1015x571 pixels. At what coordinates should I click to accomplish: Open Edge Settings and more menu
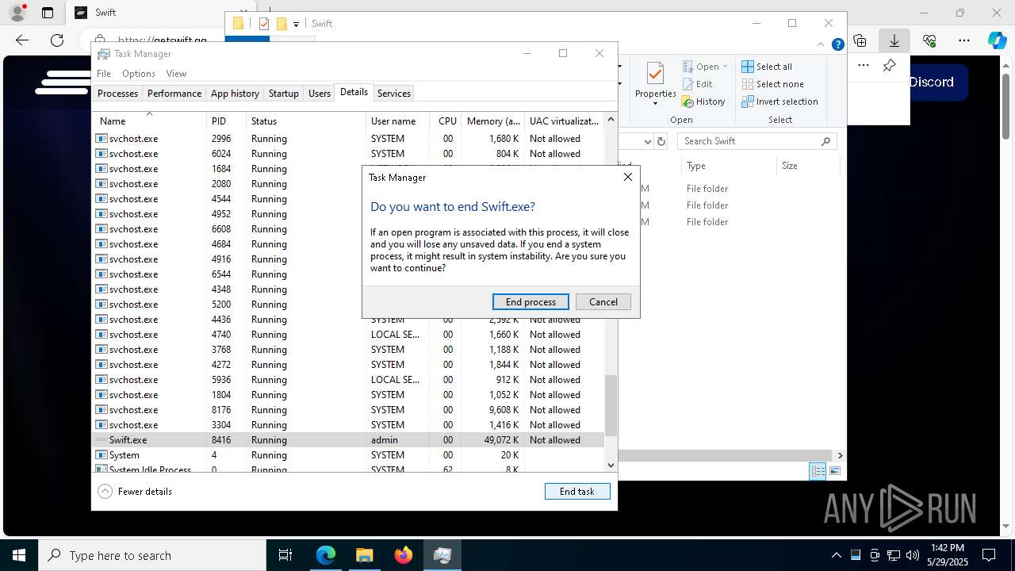(964, 40)
